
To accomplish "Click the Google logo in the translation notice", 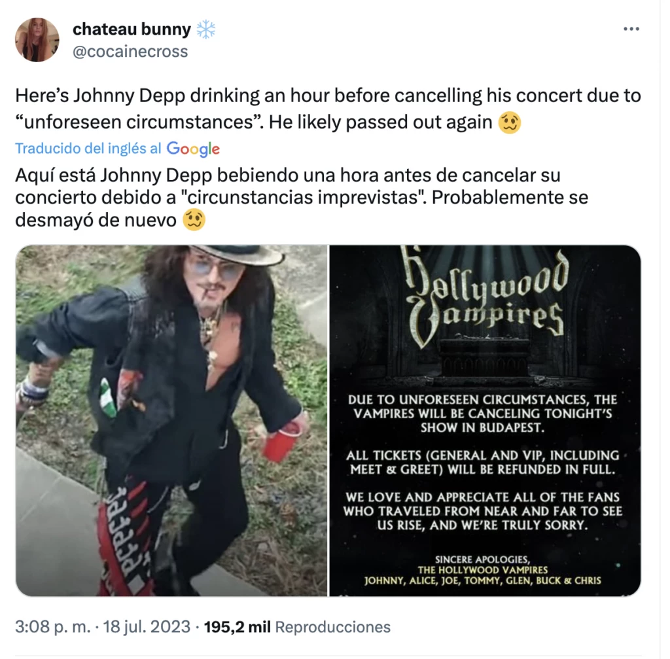I will 193,149.
